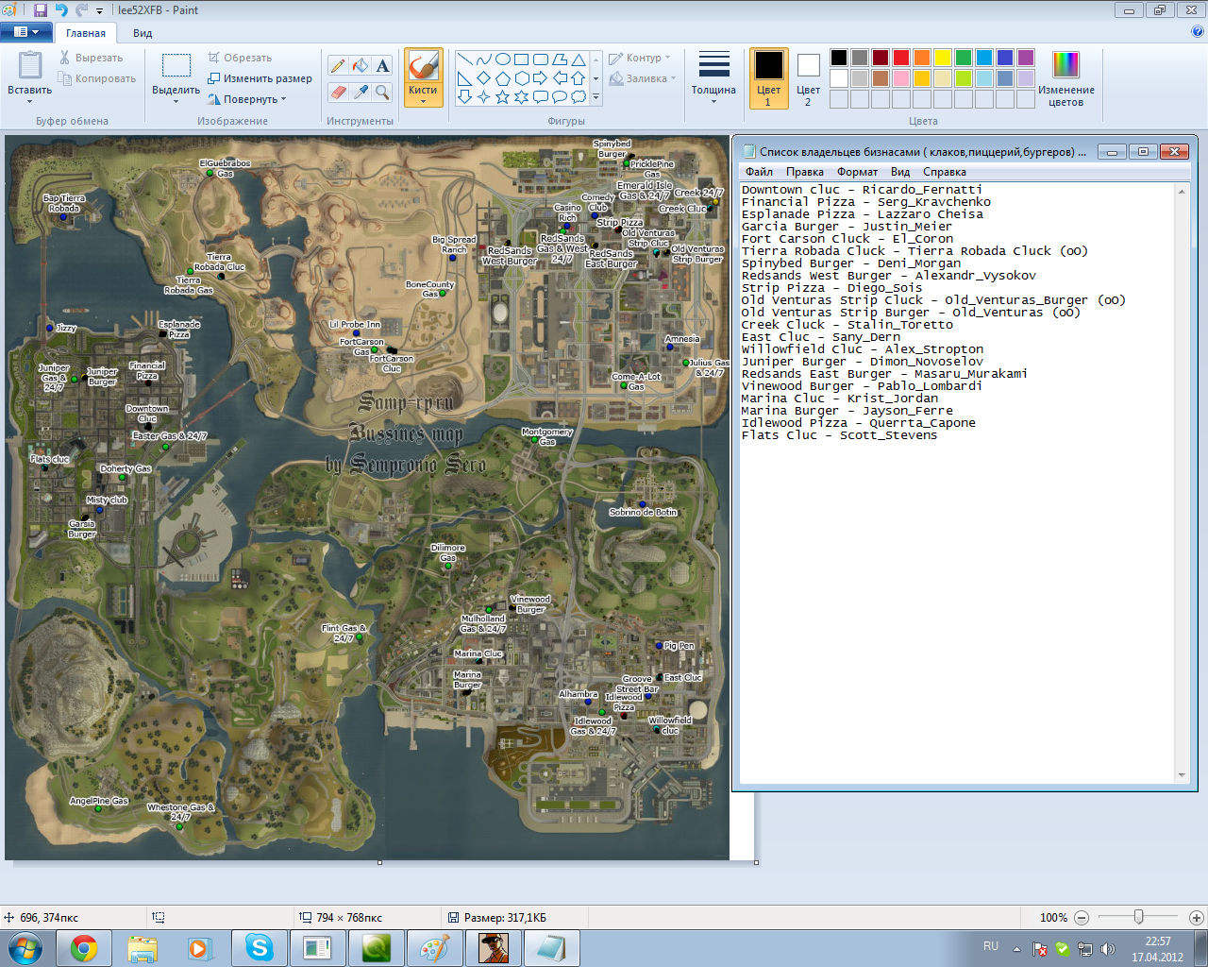Click zoom in plus button in status bar
This screenshot has height=967, width=1208.
[x=1196, y=917]
